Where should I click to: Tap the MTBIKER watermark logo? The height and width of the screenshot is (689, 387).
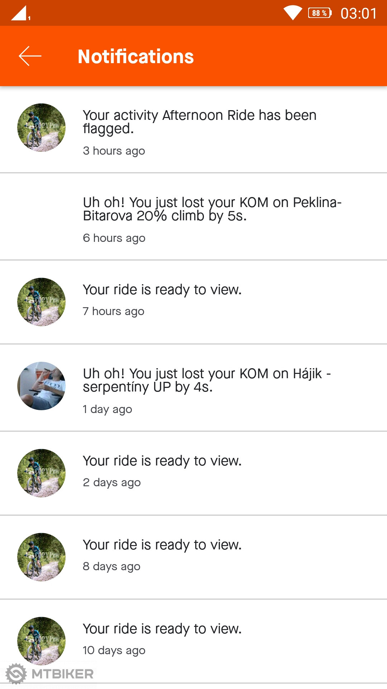click(x=50, y=674)
